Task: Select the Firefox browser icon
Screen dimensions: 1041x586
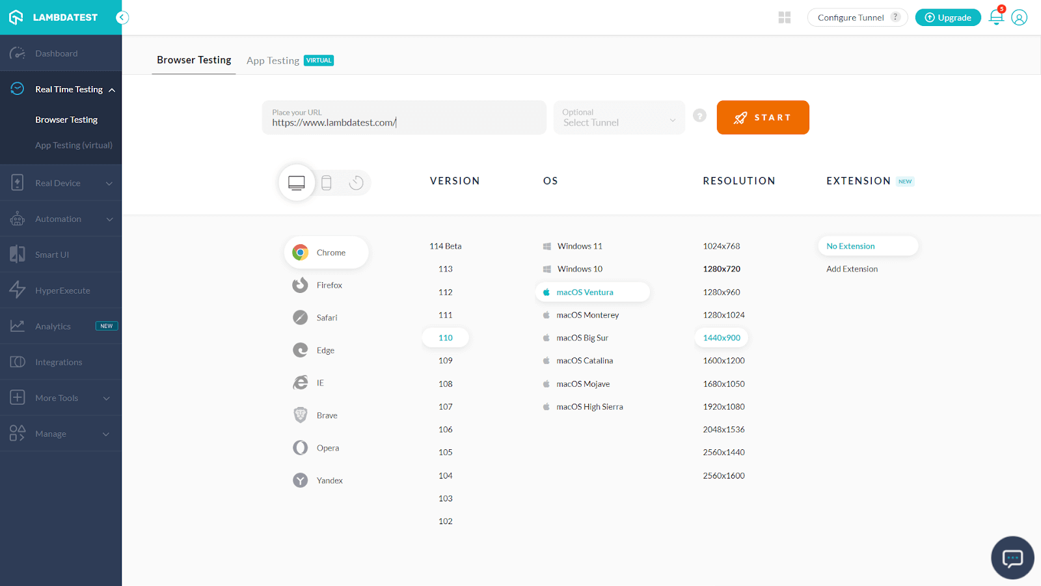Action: (300, 285)
